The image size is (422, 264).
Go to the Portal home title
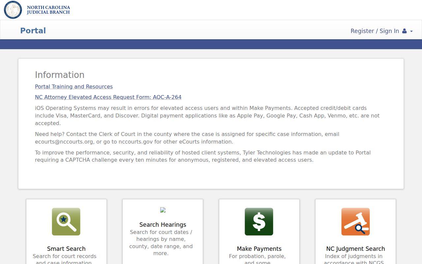coord(33,31)
